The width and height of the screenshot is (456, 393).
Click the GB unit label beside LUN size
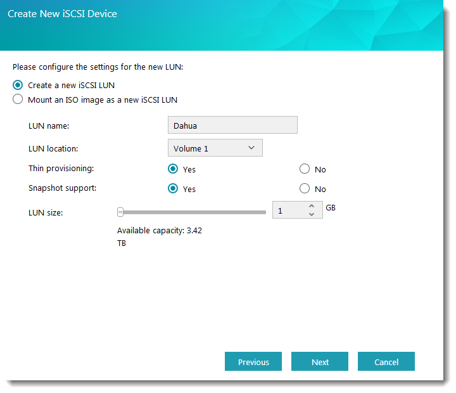tap(331, 207)
